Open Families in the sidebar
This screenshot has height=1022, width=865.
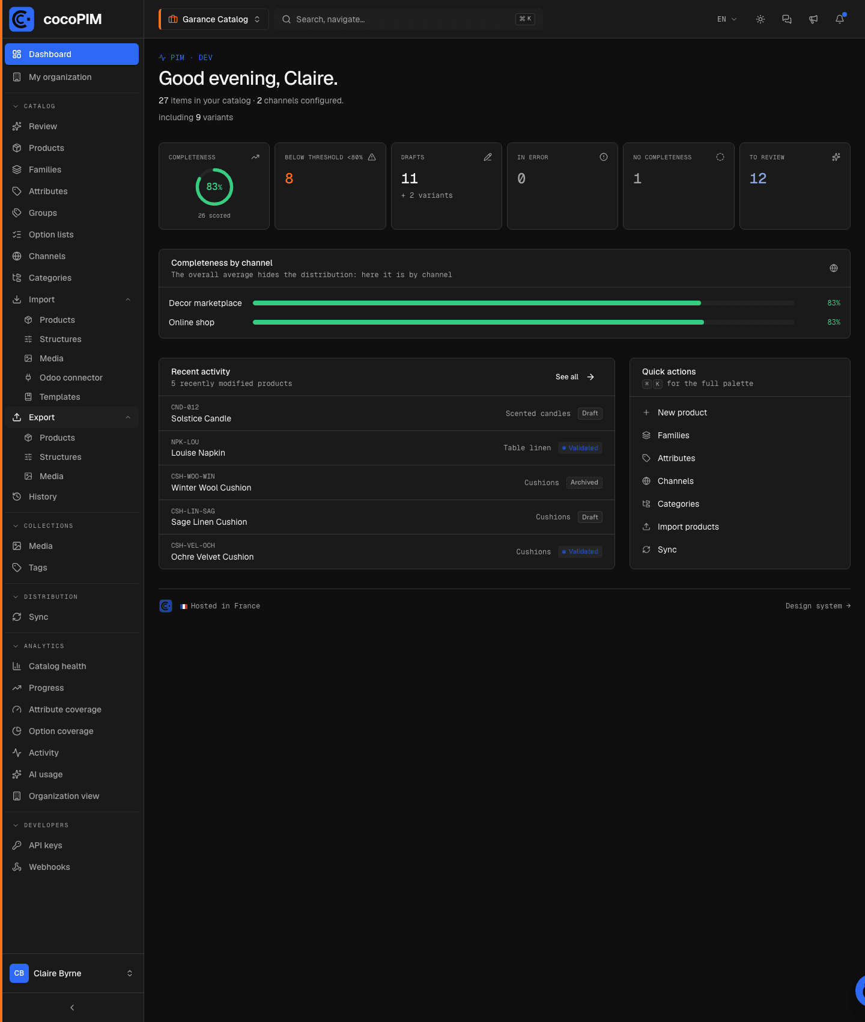72,170
